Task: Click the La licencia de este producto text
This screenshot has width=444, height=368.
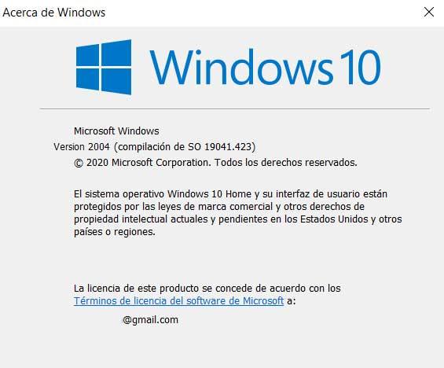Action: coord(207,288)
